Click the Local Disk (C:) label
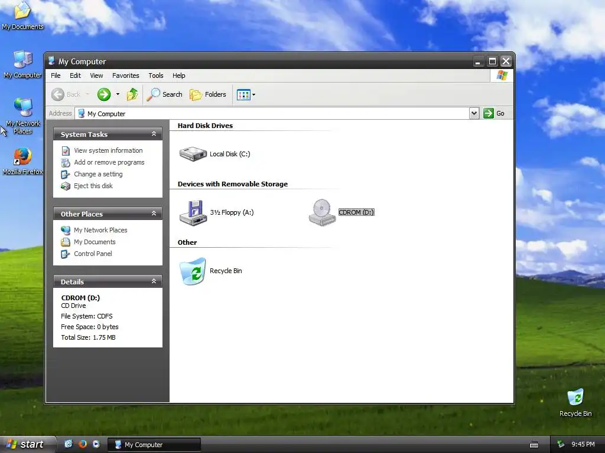605x453 pixels. (x=230, y=154)
